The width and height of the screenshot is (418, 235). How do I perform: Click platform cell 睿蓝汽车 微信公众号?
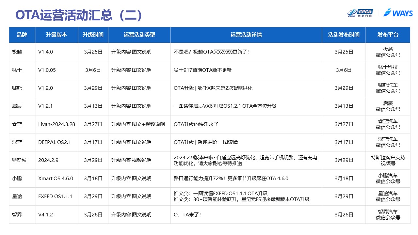[x=388, y=124]
